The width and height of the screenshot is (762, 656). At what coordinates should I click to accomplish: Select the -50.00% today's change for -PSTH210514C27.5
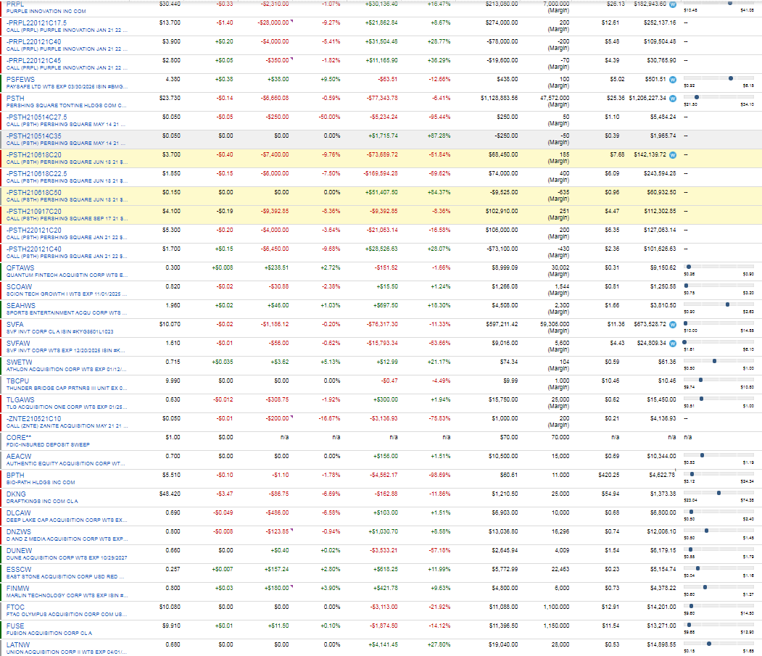[329, 117]
